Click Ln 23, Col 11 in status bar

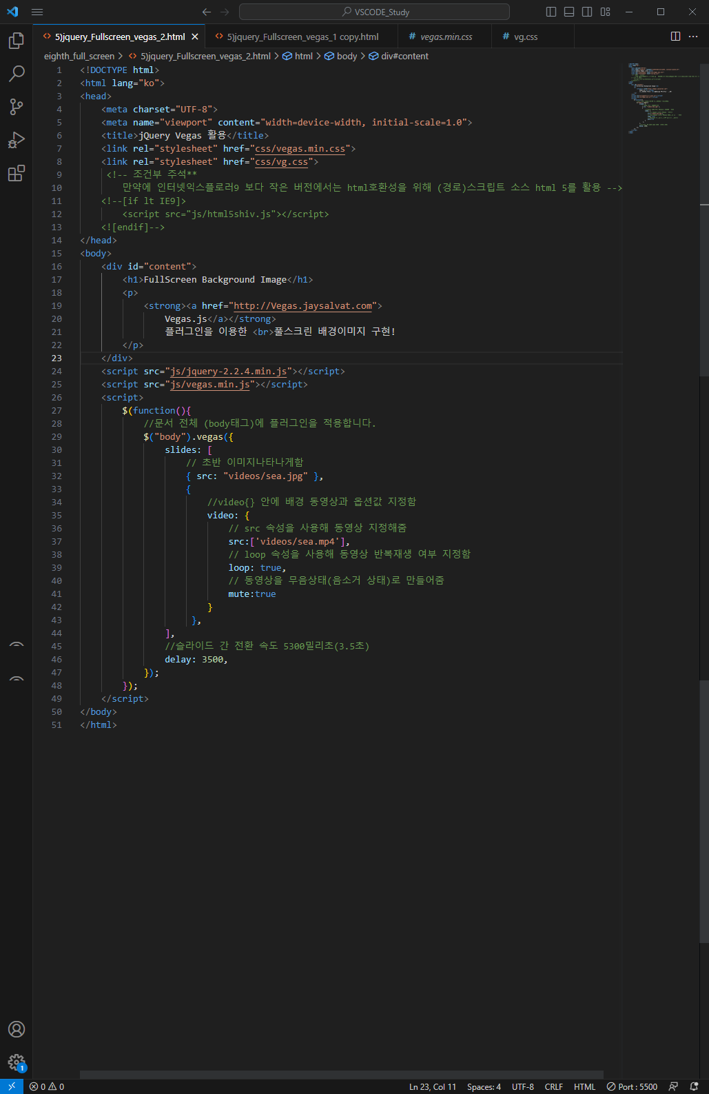coord(433,1086)
